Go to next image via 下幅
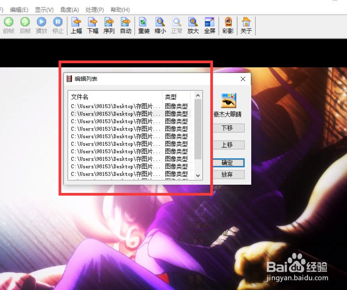Screen dimensions: 347x290 tap(93, 26)
